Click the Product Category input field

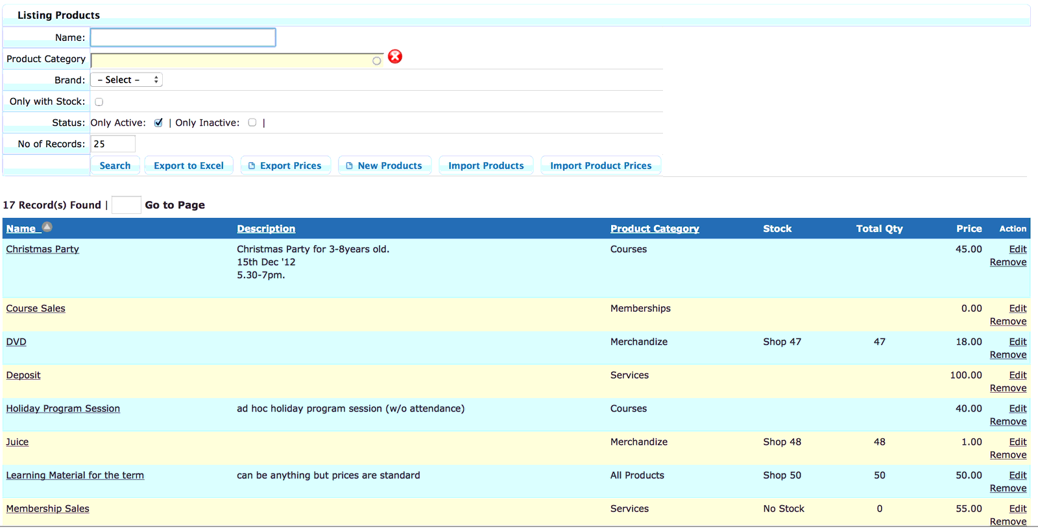coord(237,61)
